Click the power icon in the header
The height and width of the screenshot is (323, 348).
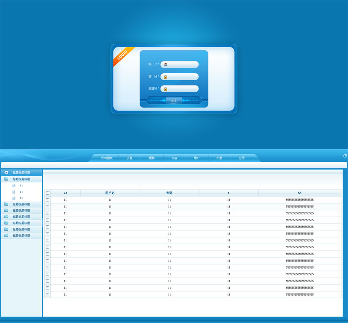[345, 156]
